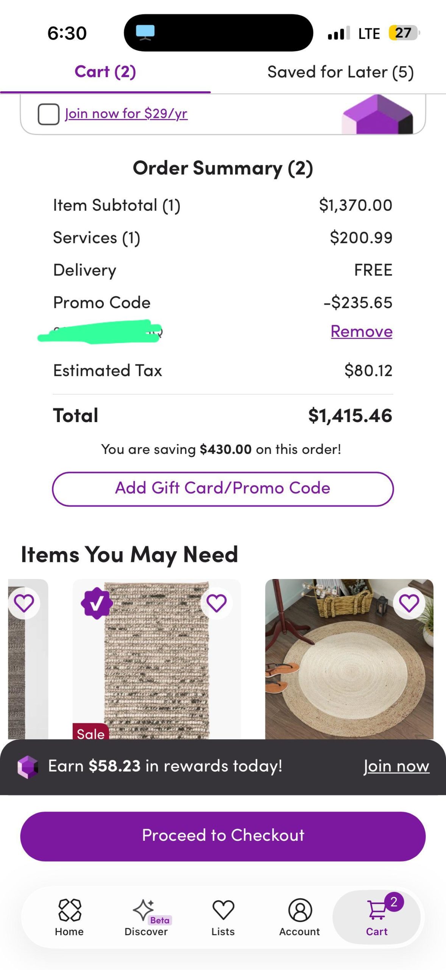Tap Proceed to Checkout button
Viewport: 446px width, 970px height.
click(223, 835)
